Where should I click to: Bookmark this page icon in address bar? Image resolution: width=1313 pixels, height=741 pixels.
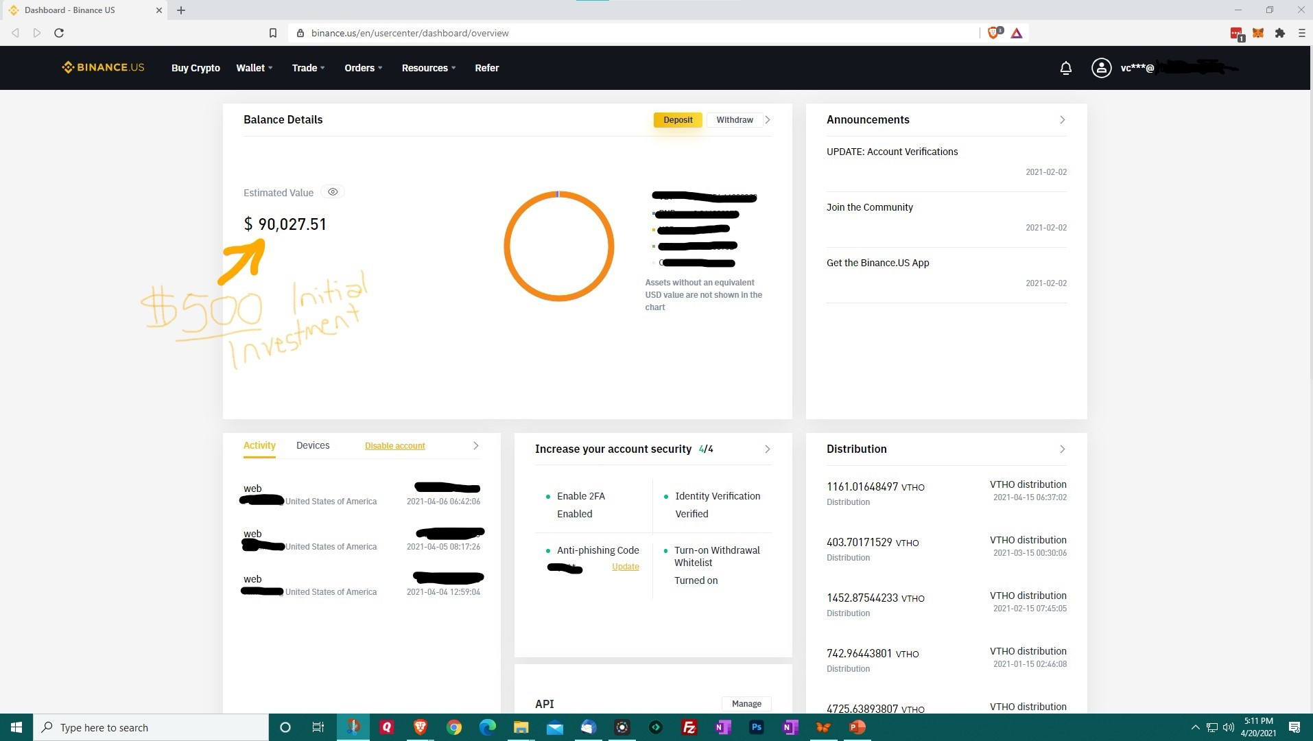click(272, 33)
